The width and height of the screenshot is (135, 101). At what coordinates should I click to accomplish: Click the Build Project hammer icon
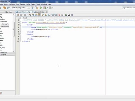pyautogui.click(x=33, y=8)
